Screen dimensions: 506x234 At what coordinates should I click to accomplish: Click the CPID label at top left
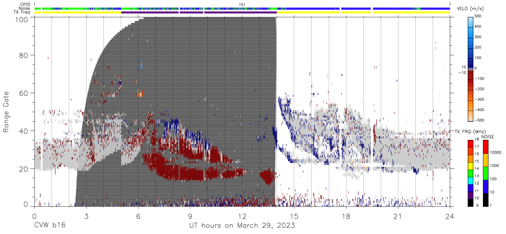pos(26,5)
